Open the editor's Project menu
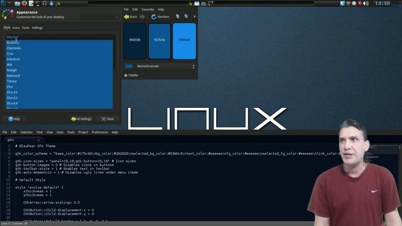The width and height of the screenshot is (402, 226). (83, 132)
